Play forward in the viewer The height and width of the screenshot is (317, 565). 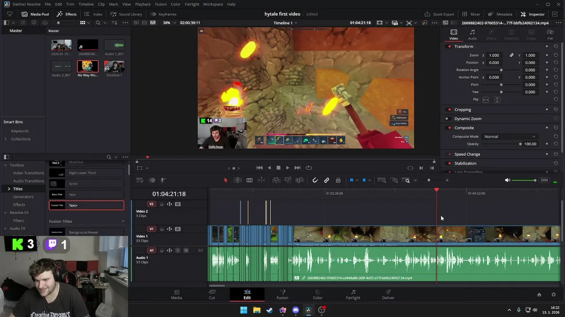[x=287, y=168]
